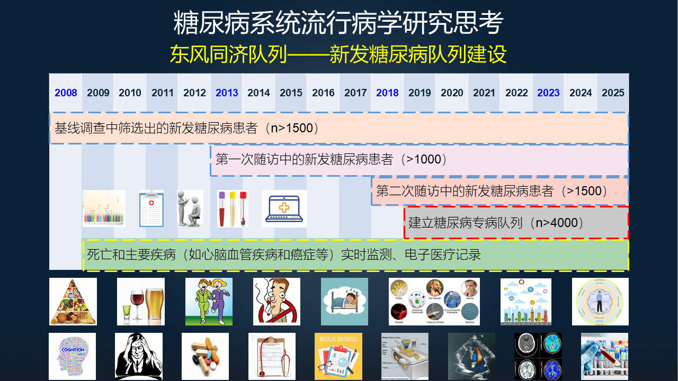Click the blood sample tubes icon
This screenshot has width=678, height=381.
coord(231,209)
